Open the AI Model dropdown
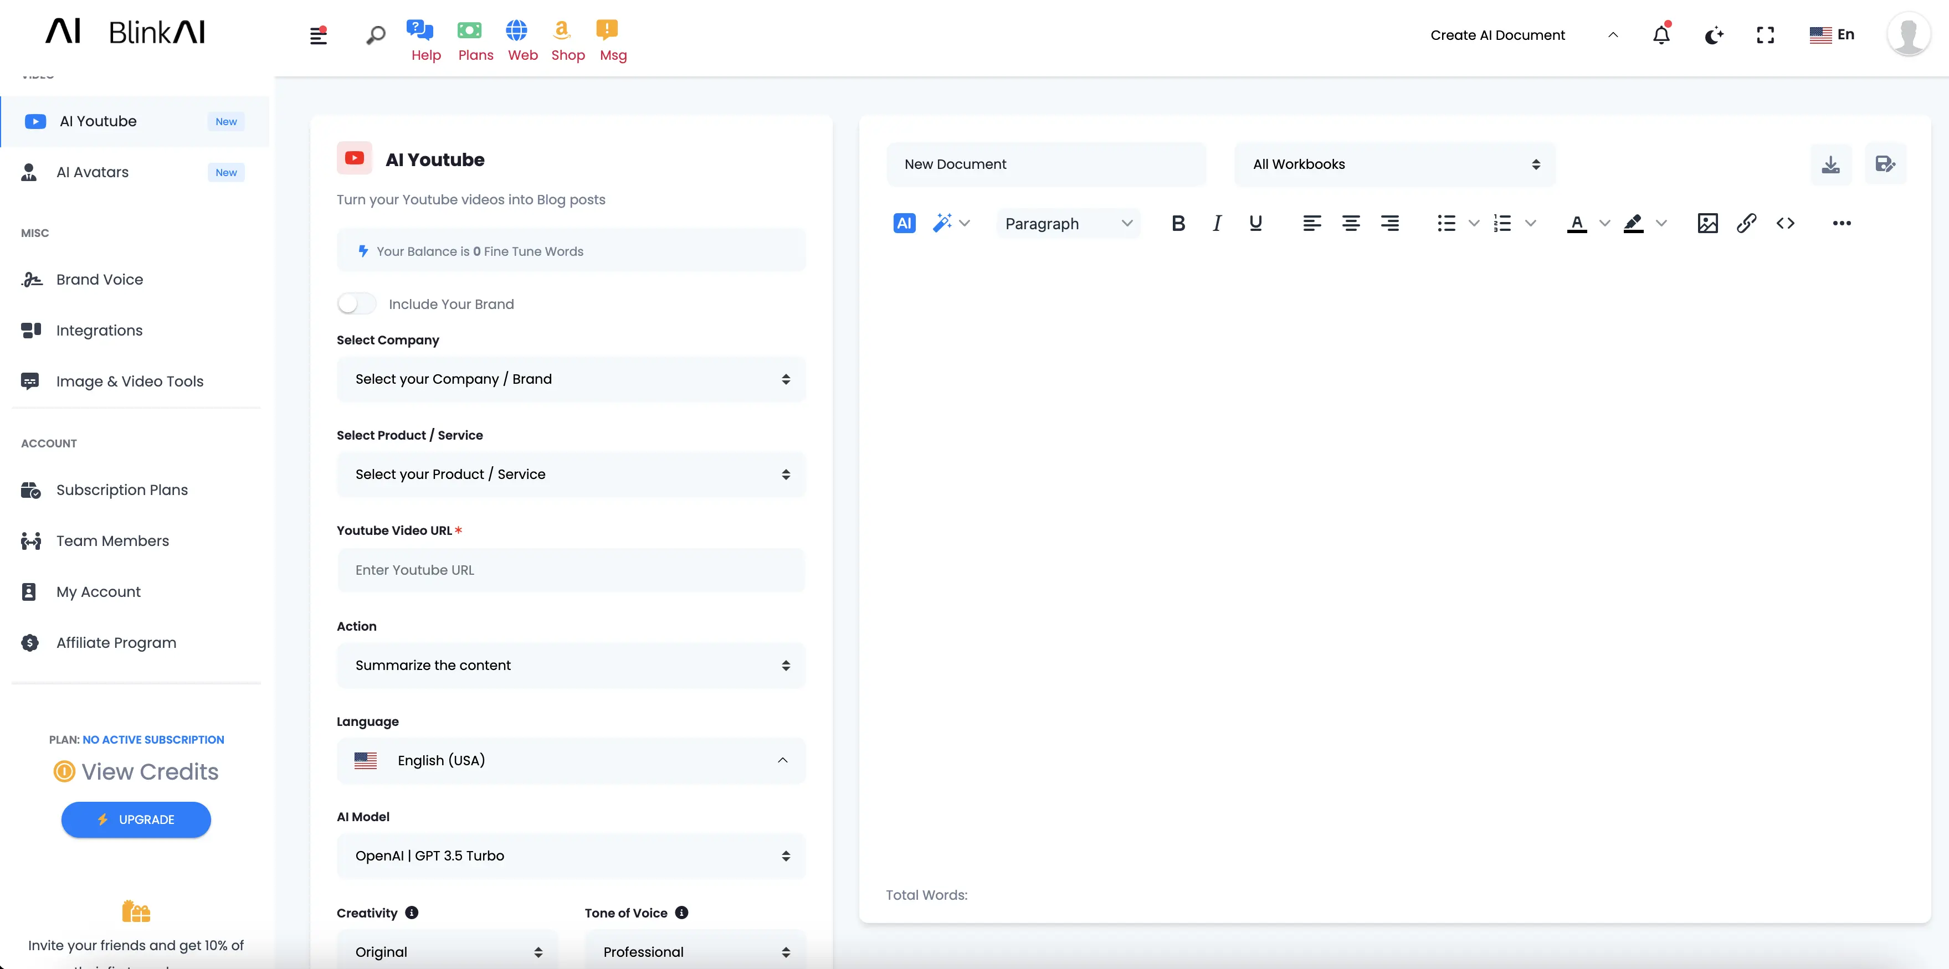 click(x=571, y=856)
